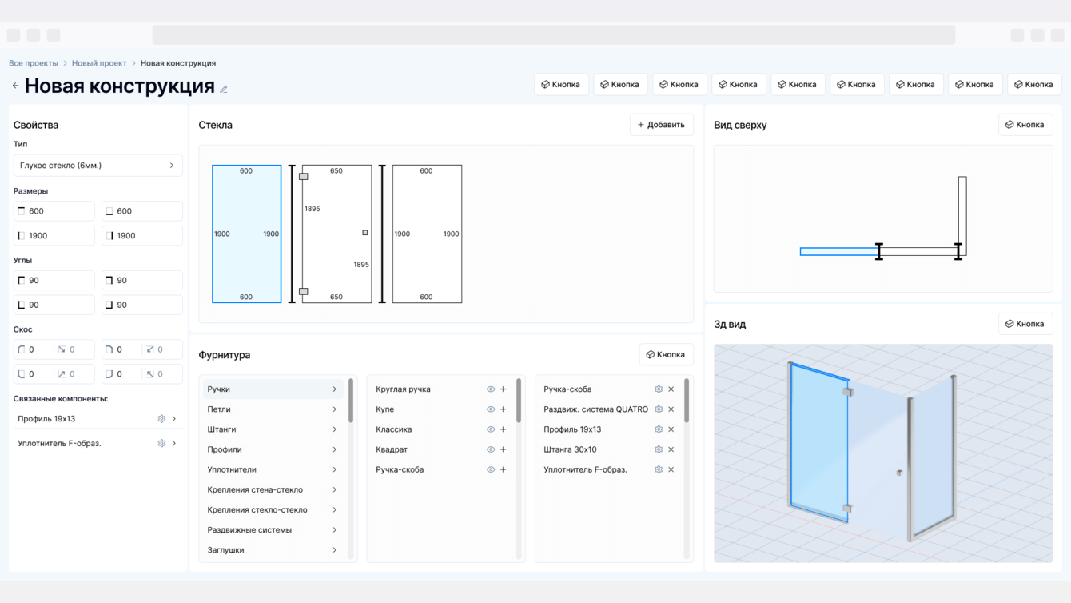
Task: Select the middle 650-wide glass panel
Action: pyautogui.click(x=336, y=234)
